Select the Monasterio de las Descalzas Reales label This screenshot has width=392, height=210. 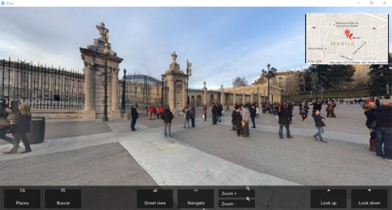(x=348, y=24)
